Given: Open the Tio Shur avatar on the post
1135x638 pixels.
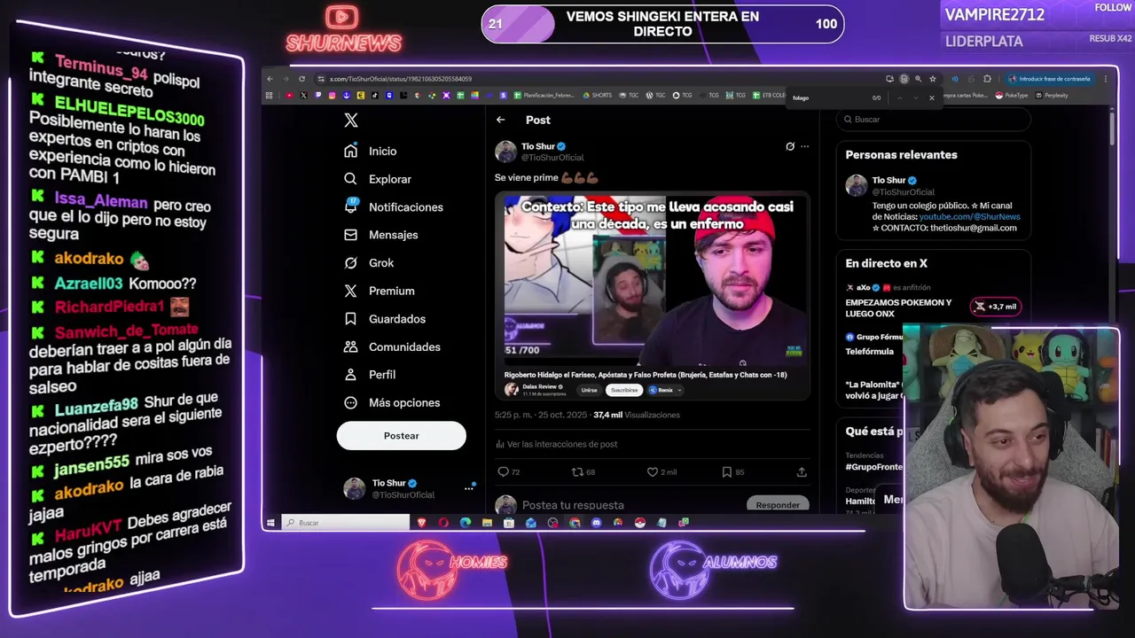Looking at the screenshot, I should [x=505, y=152].
